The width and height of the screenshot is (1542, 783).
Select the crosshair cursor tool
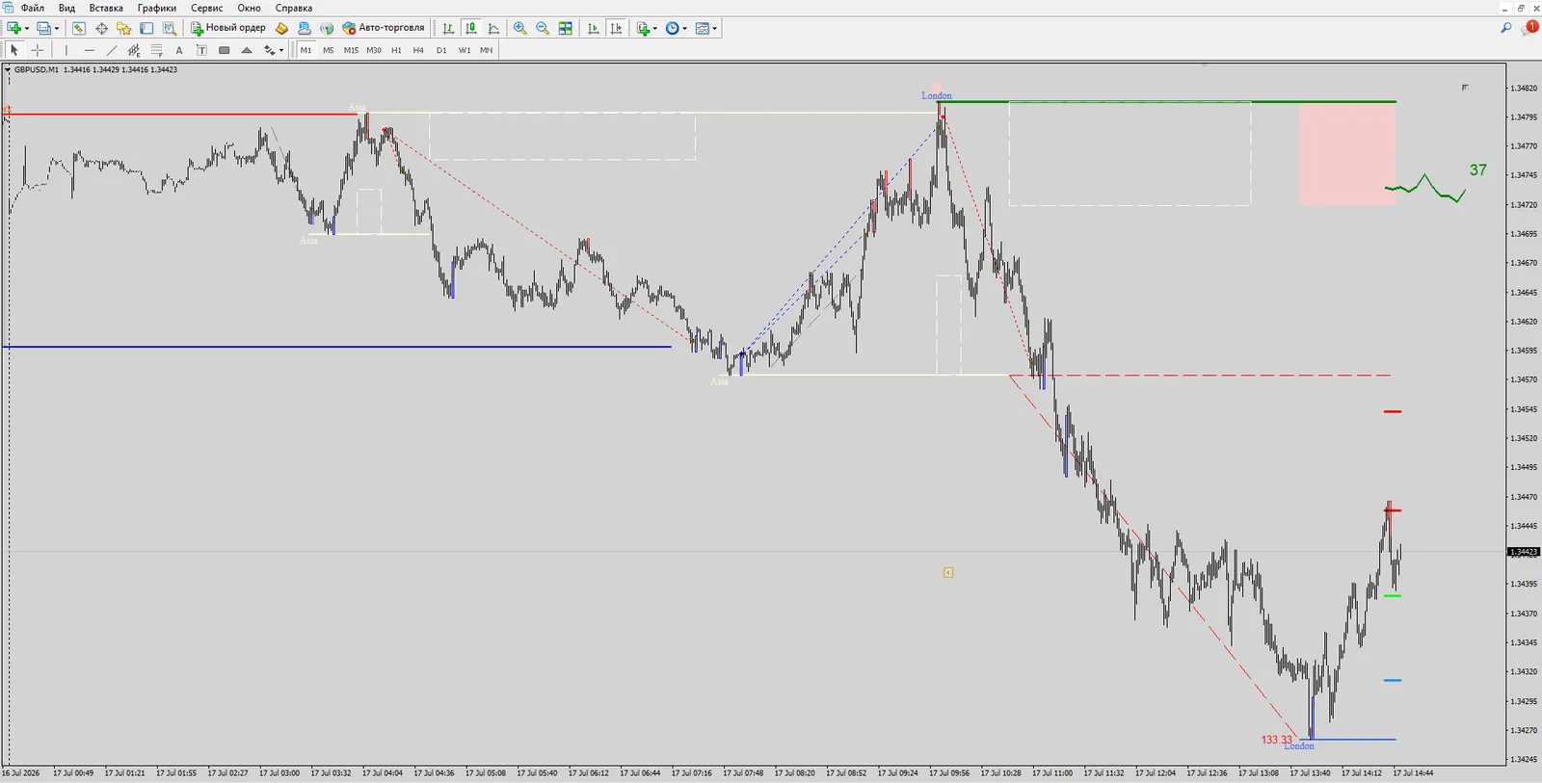pos(38,50)
